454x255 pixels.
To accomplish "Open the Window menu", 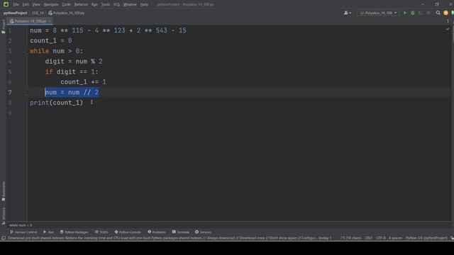I will pos(130,4).
